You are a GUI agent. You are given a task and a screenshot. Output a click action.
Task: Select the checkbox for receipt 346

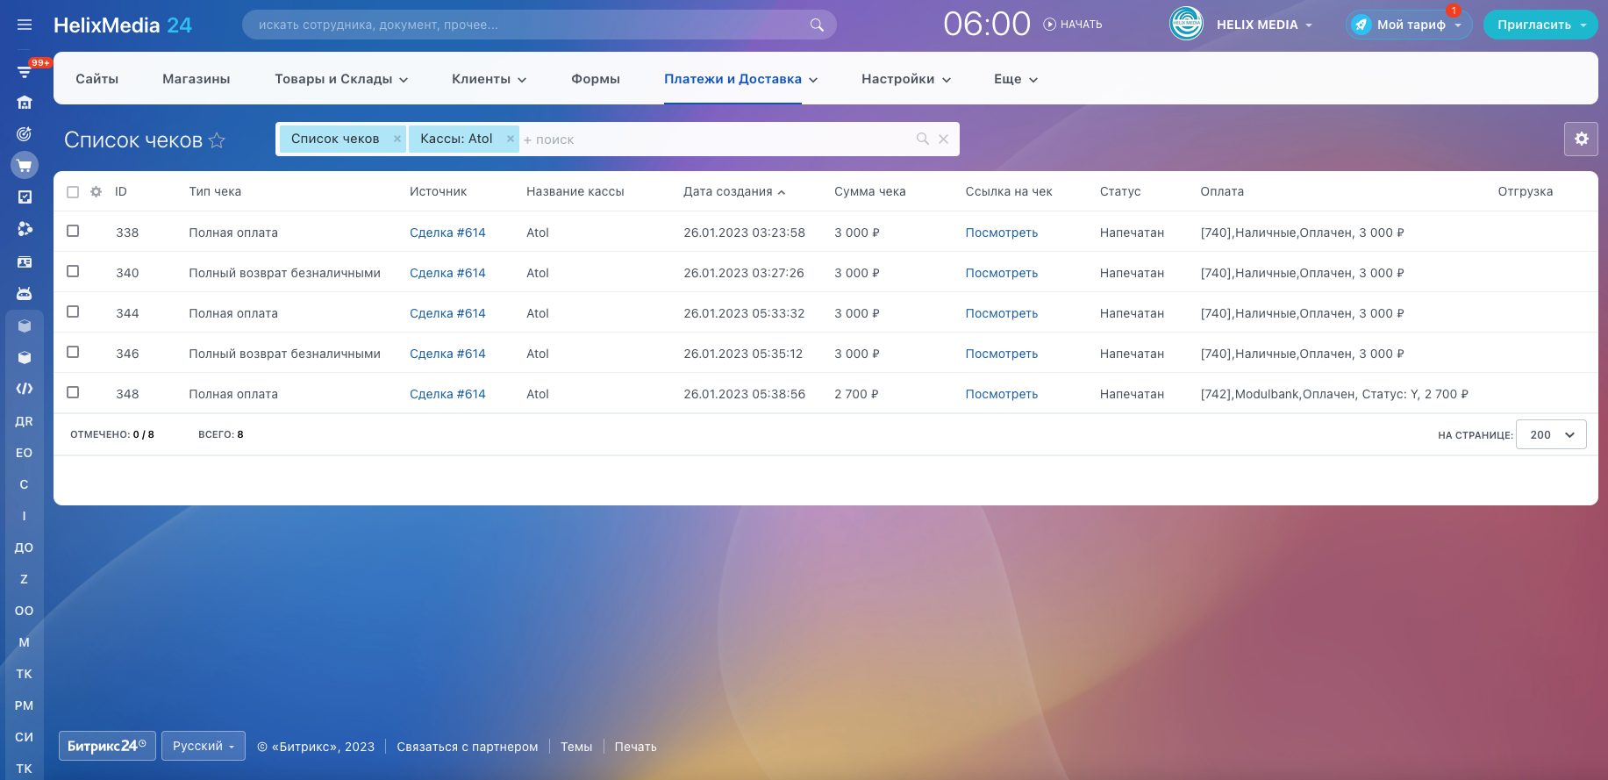pos(73,352)
